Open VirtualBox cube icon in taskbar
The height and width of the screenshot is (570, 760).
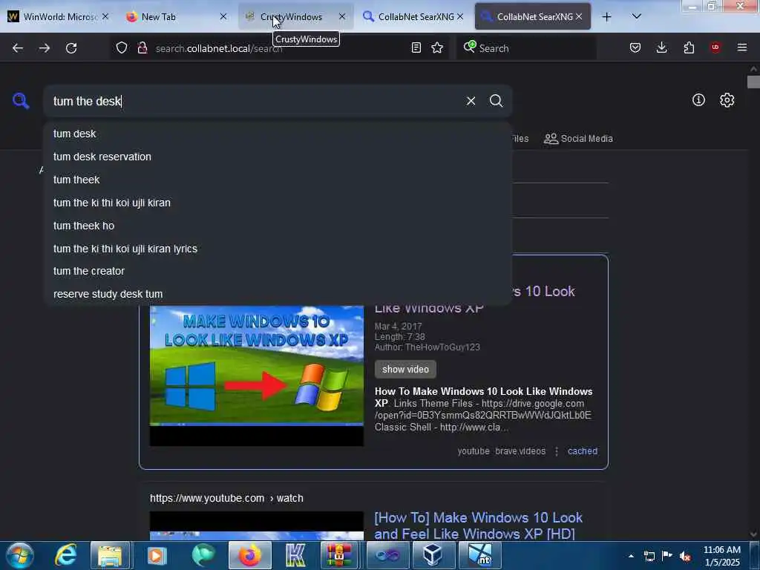coord(433,555)
